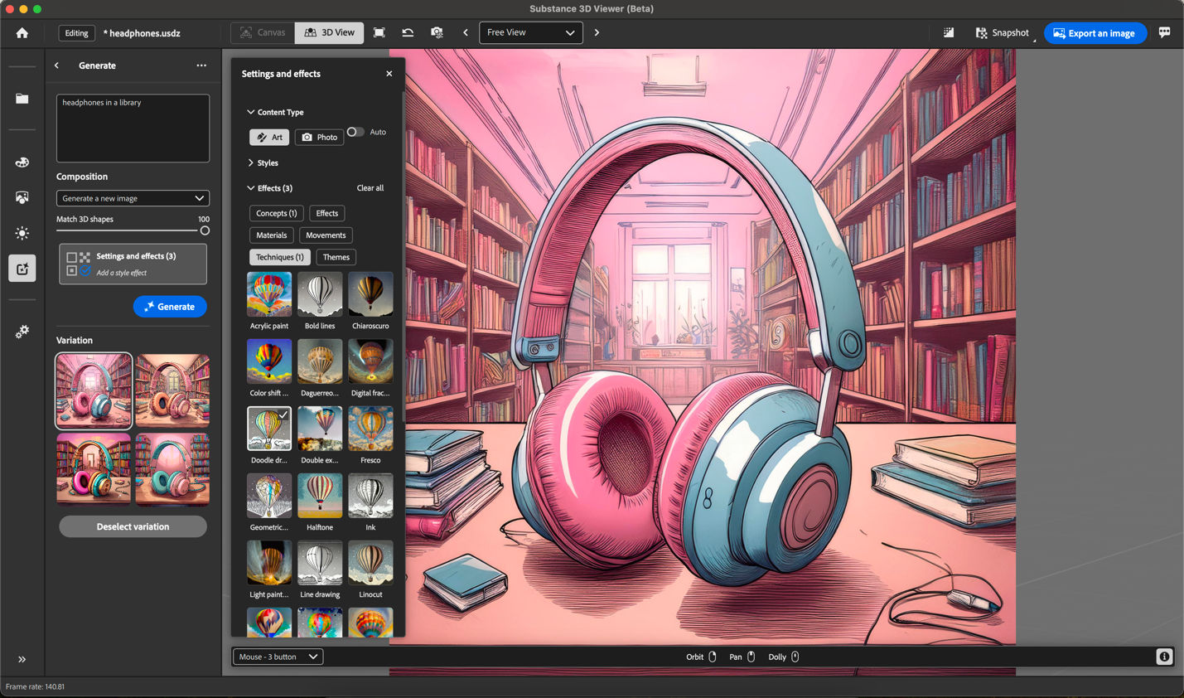Open the Generate panel more options menu
The image size is (1184, 698).
pyautogui.click(x=201, y=65)
